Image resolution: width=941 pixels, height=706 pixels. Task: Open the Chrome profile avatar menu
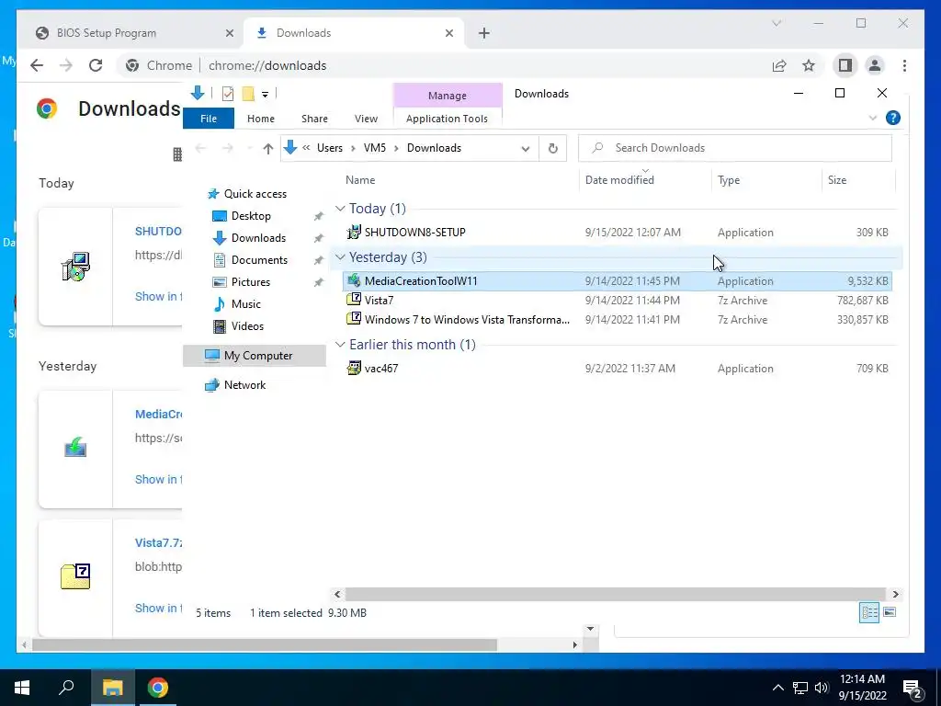(875, 65)
